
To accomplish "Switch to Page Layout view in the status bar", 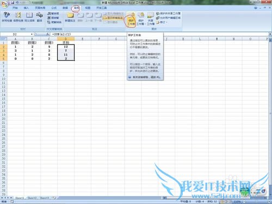I will click(x=226, y=201).
